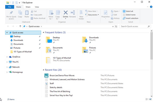This screenshot has height=103, width=153.
Task: Collapse the Quick access tree node
Action: tap(7, 33)
